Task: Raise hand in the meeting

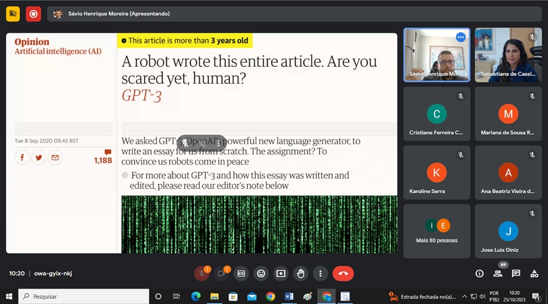Action: coord(301,274)
